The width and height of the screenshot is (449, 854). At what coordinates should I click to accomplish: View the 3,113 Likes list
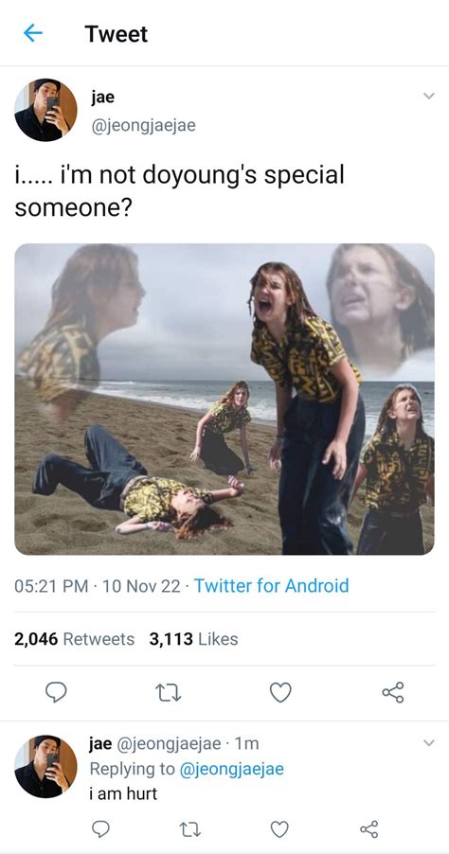(x=193, y=639)
